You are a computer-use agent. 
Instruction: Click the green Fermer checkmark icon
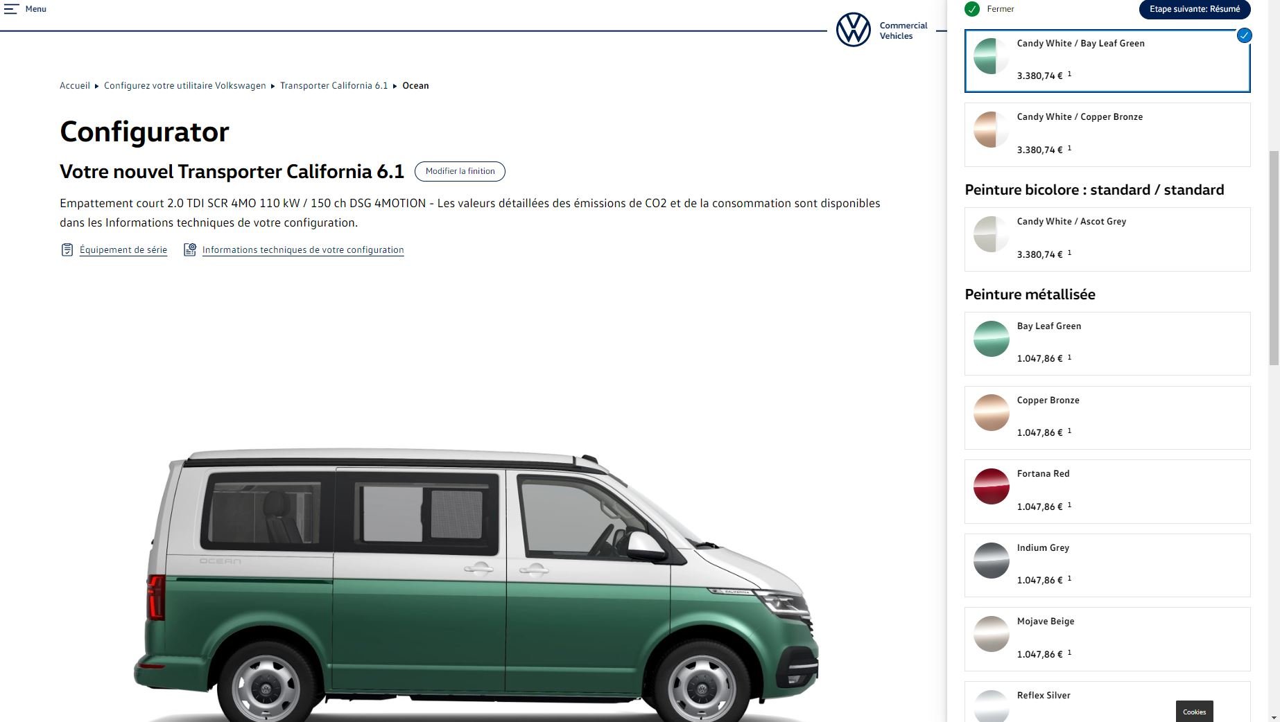coord(972,9)
